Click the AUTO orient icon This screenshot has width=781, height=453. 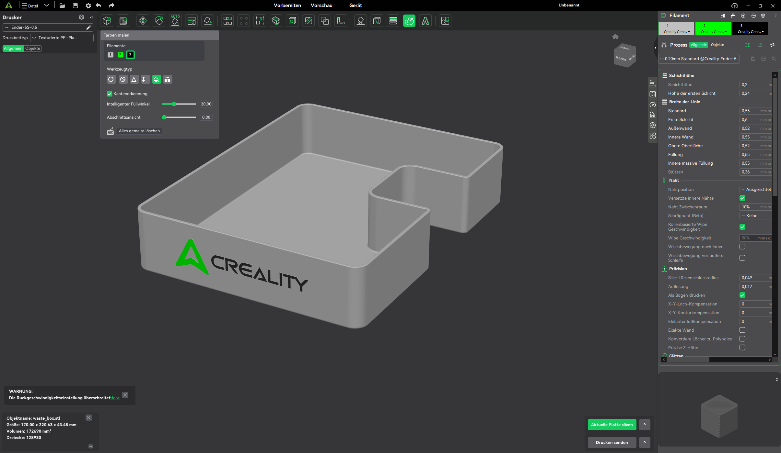point(175,21)
